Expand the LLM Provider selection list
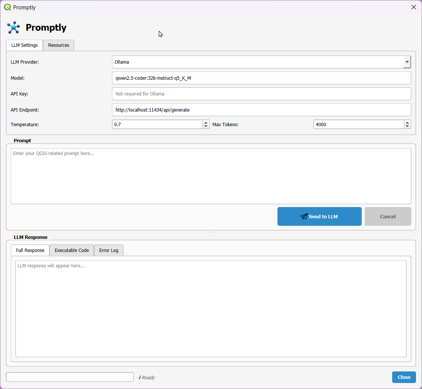The width and height of the screenshot is (422, 389). 407,62
